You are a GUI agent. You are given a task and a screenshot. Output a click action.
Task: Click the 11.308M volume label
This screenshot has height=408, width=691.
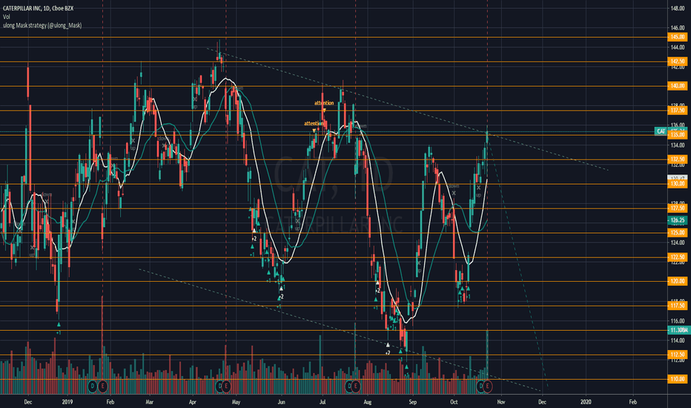678,330
